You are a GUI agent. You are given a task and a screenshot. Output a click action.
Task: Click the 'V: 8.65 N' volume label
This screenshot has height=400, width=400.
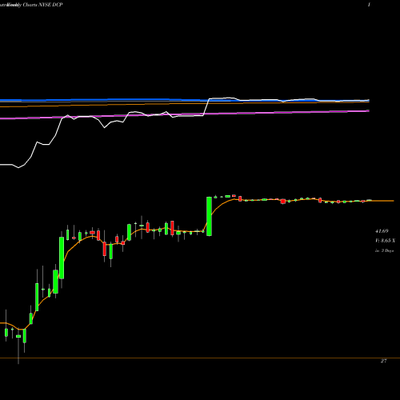[385, 241]
